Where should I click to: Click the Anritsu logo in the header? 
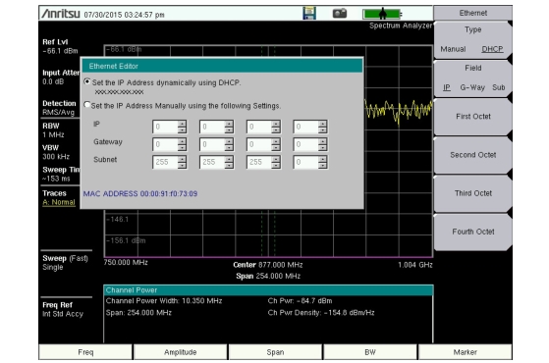point(61,14)
